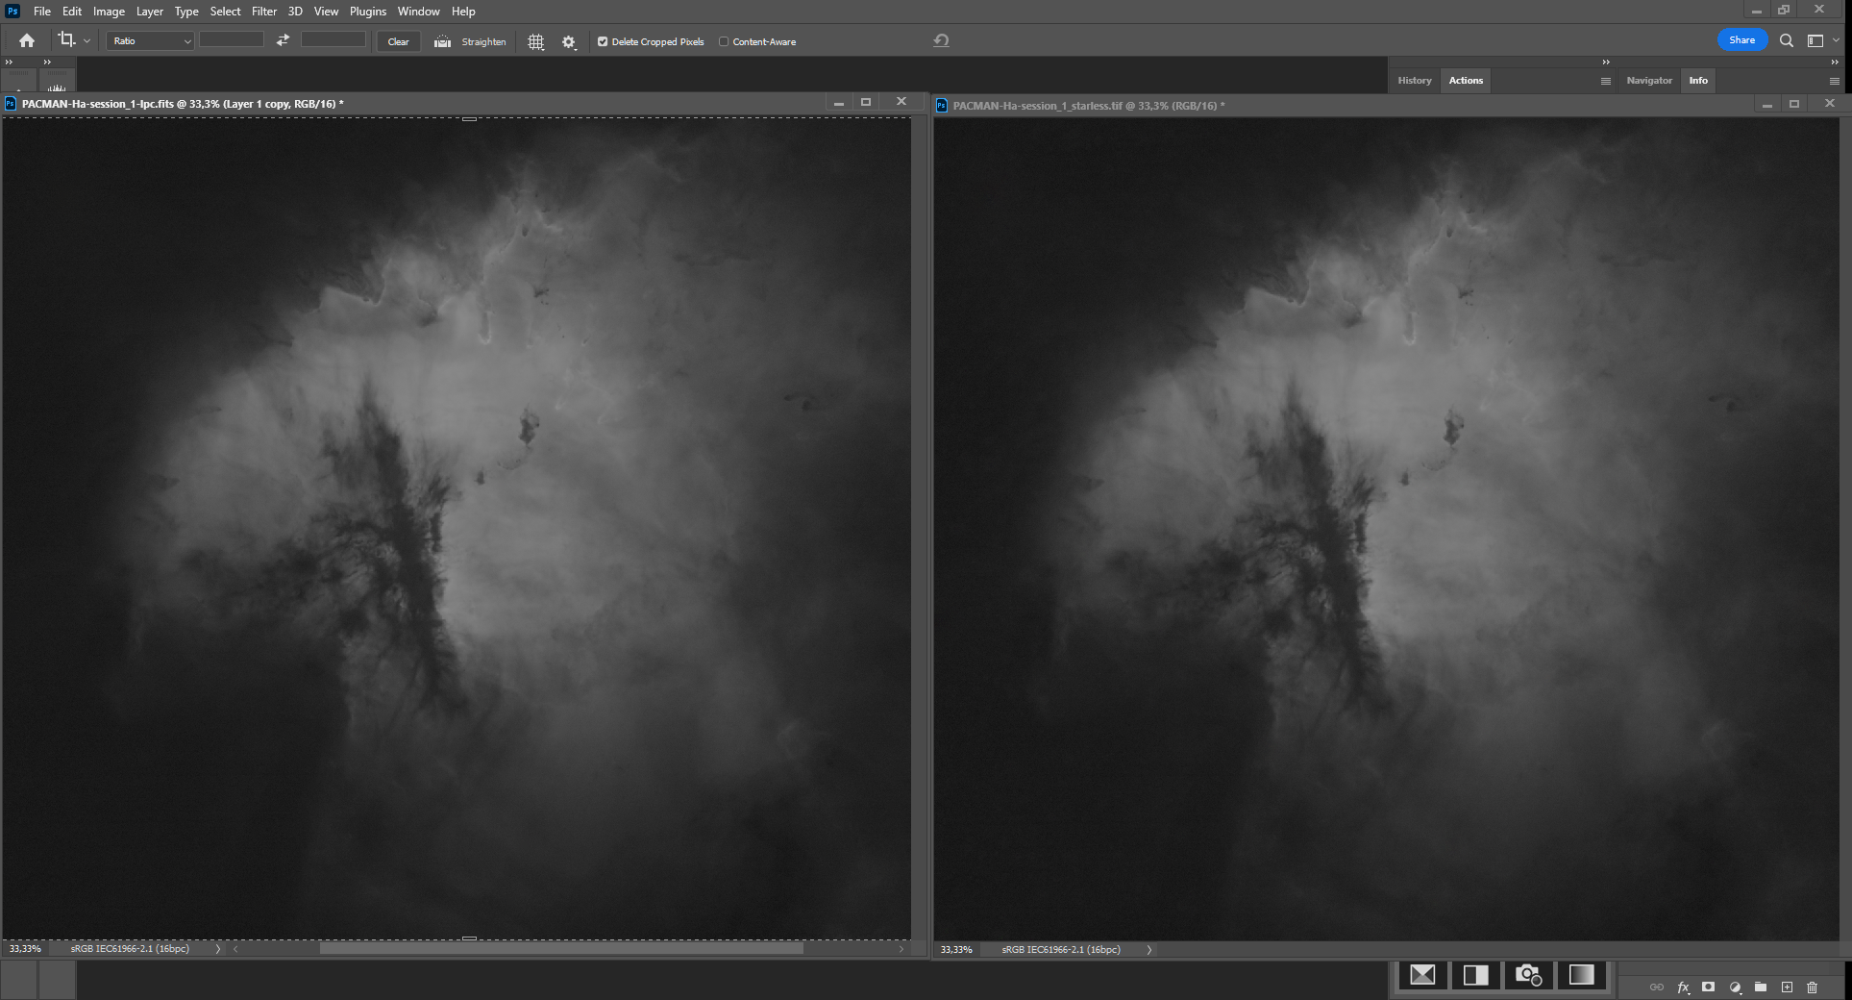The width and height of the screenshot is (1852, 1000).
Task: Click the crop height input field
Action: 333,39
